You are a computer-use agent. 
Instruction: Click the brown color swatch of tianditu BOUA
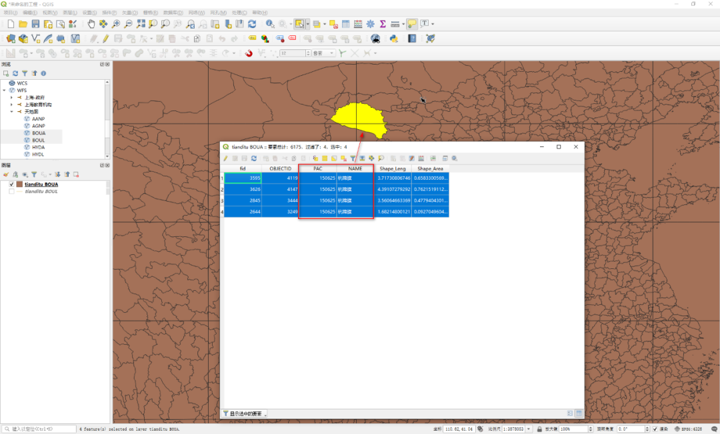(x=20, y=184)
